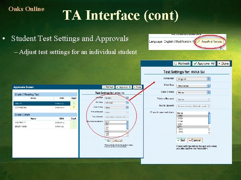Screen dimensions: 241x180
Task: Open Print on Request dropdown in Approvals Screen
Action: (116, 112)
